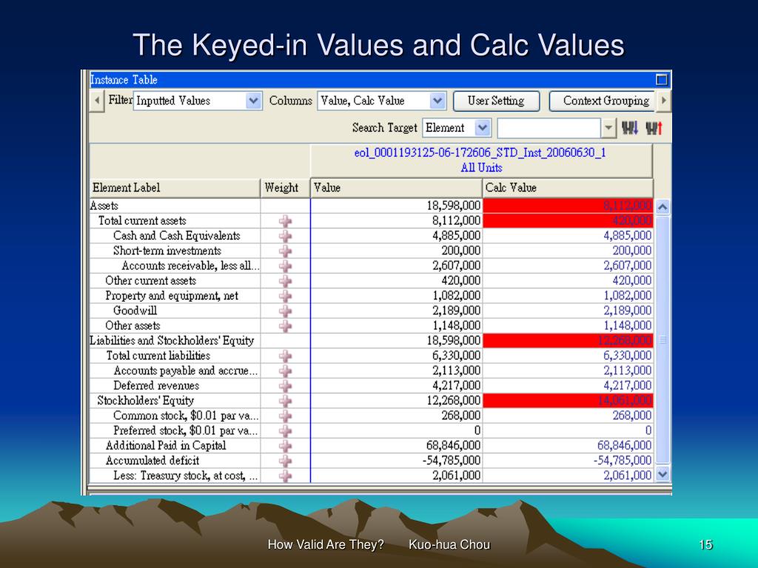Screen dimensions: 758x568
Task: Click plus weight icon for Accounts receivable
Action: coord(285,266)
